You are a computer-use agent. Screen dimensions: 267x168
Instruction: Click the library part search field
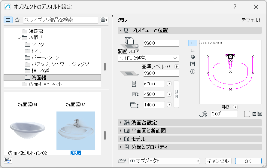(x=61, y=20)
